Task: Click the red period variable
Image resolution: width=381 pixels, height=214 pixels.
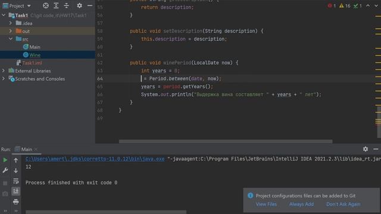Action: 171,87
